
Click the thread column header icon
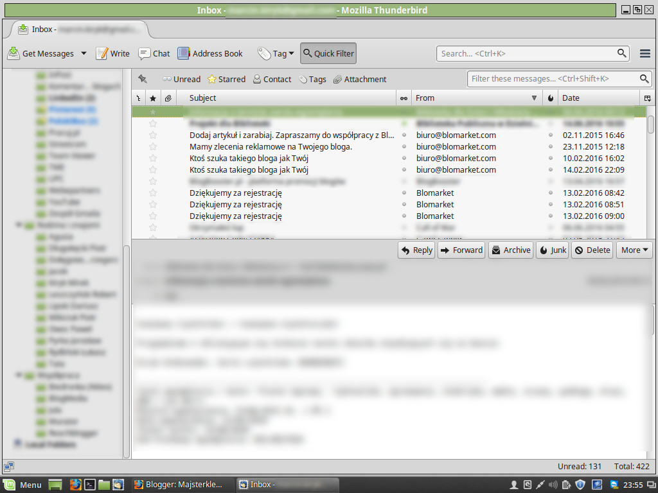pyautogui.click(x=139, y=98)
